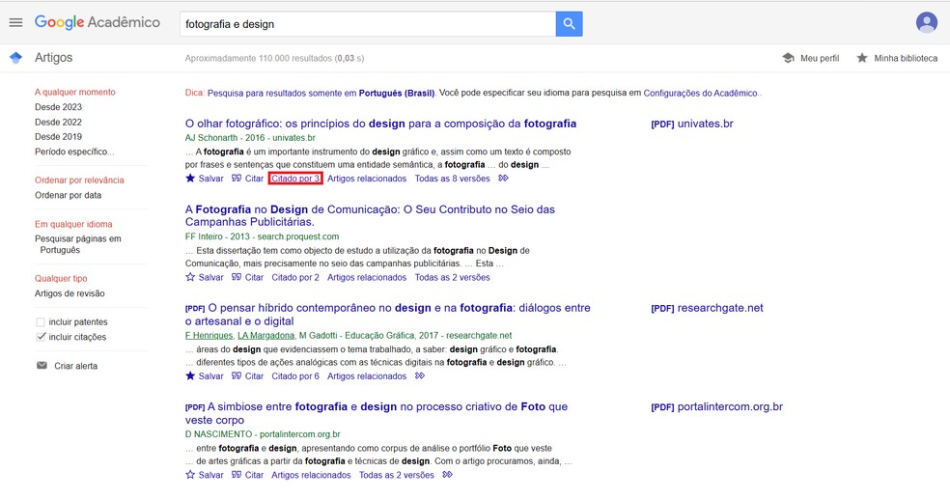
Task: Click the quote icon for FF Inteiro result
Action: tap(237, 277)
